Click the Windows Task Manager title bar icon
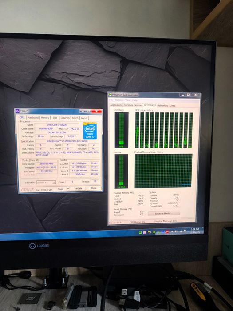 110,95
